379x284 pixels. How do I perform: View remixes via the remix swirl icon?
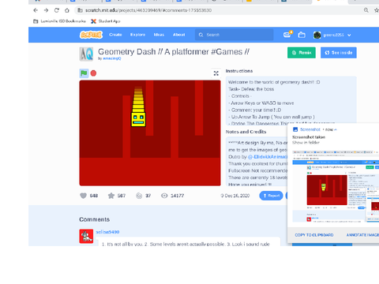pyautogui.click(x=139, y=196)
